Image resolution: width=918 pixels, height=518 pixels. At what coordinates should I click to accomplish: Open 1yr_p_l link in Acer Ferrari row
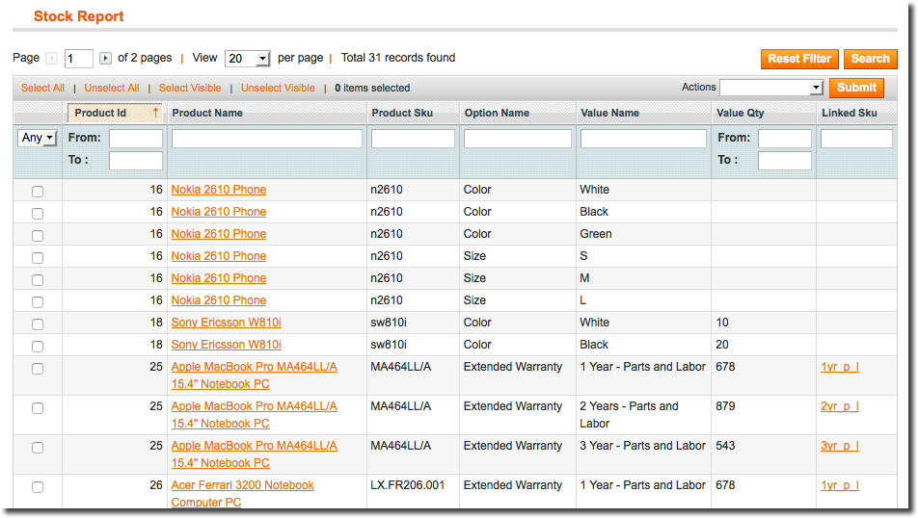[x=840, y=485]
